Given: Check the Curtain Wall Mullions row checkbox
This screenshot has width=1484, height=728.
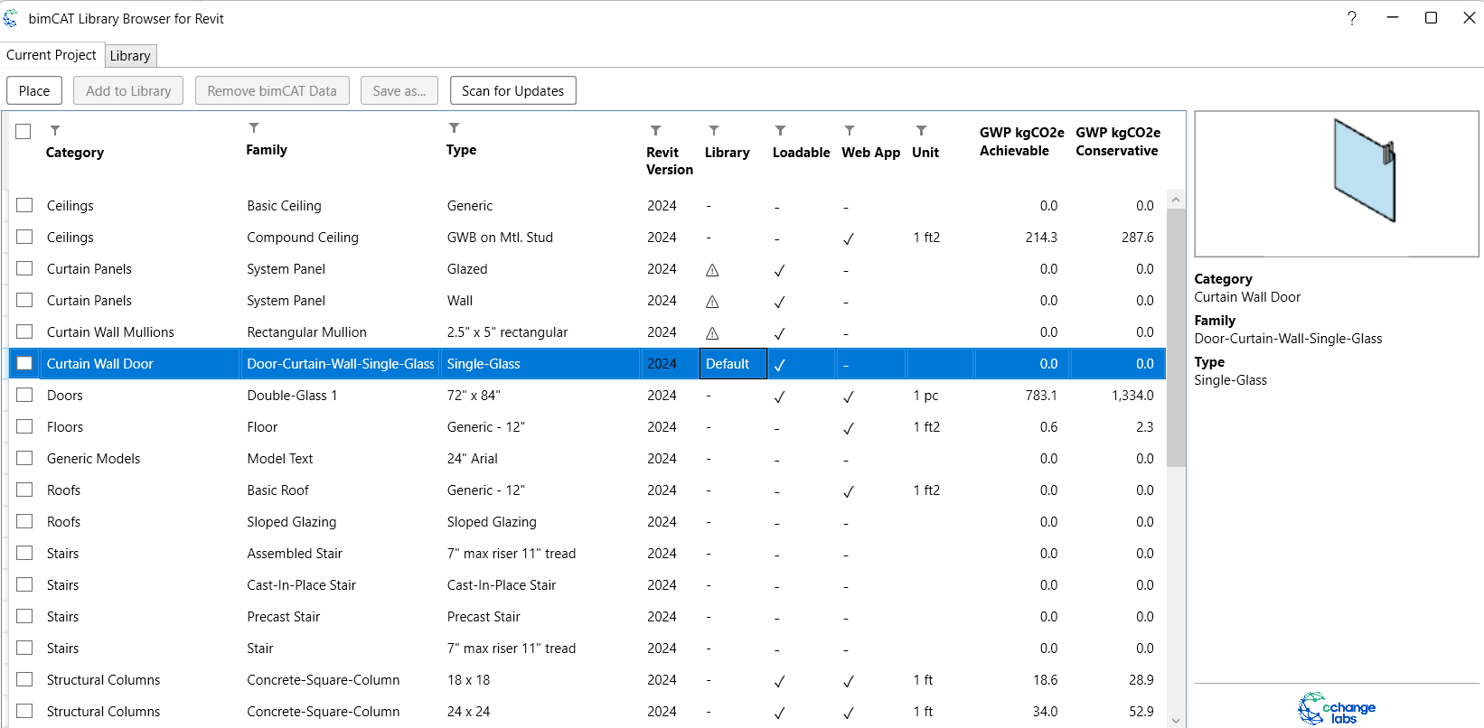Looking at the screenshot, I should pos(24,331).
